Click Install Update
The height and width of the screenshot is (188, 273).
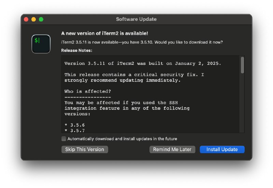coord(222,149)
